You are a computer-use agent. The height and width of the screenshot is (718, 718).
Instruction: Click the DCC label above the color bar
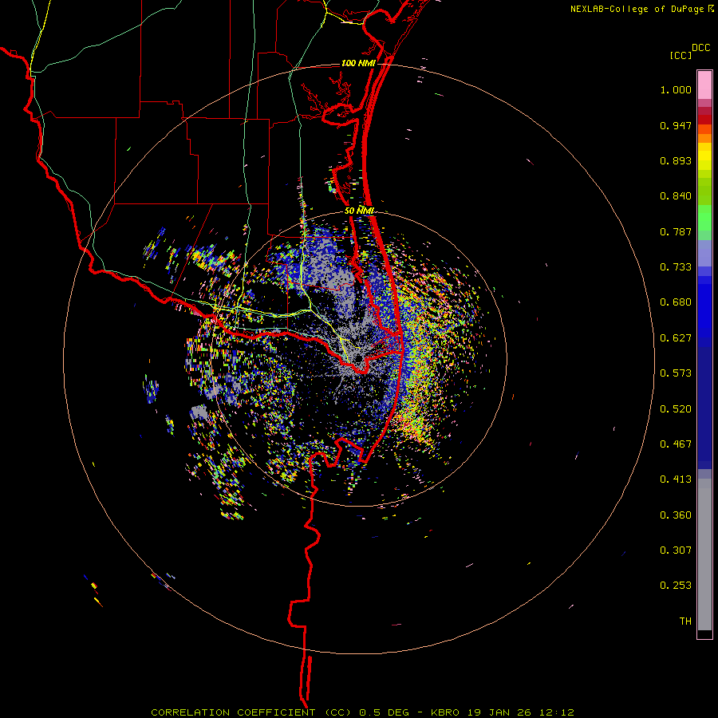pos(700,48)
